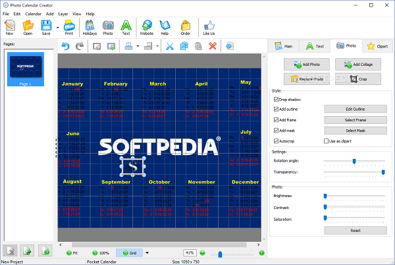
Task: Click the Redo arrow icon
Action: [x=80, y=46]
